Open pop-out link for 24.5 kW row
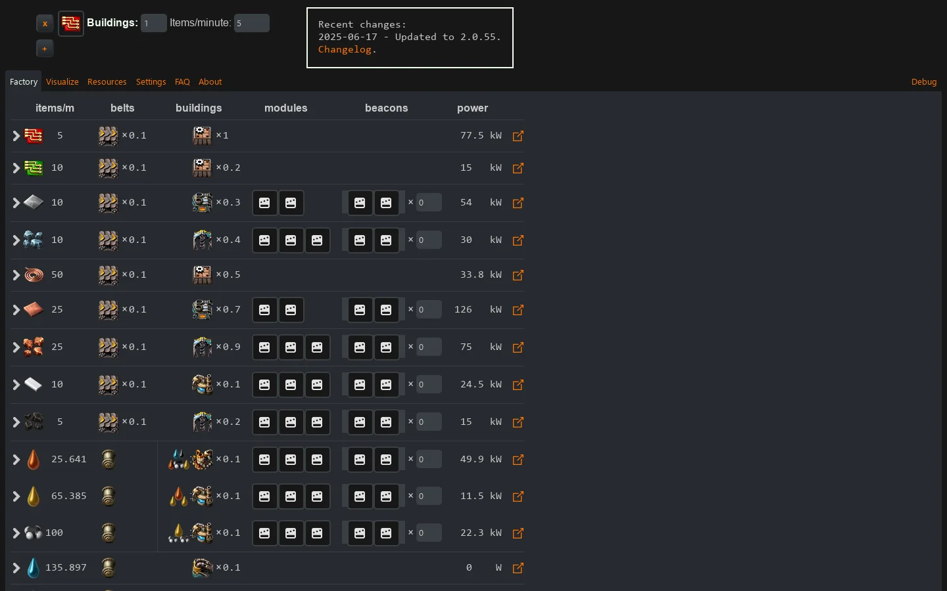This screenshot has height=591, width=947. [x=518, y=385]
